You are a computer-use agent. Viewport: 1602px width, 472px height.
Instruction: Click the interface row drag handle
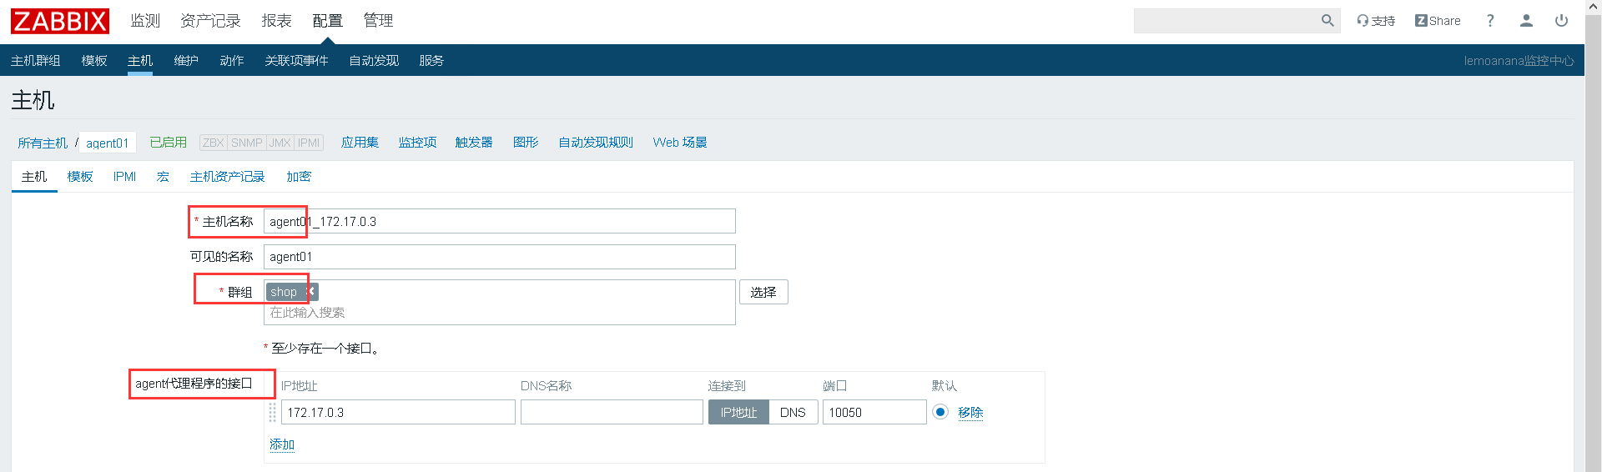[272, 412]
